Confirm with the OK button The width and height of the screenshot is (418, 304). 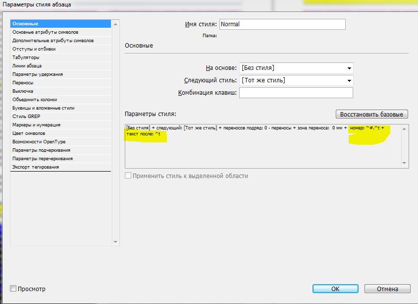coord(335,289)
